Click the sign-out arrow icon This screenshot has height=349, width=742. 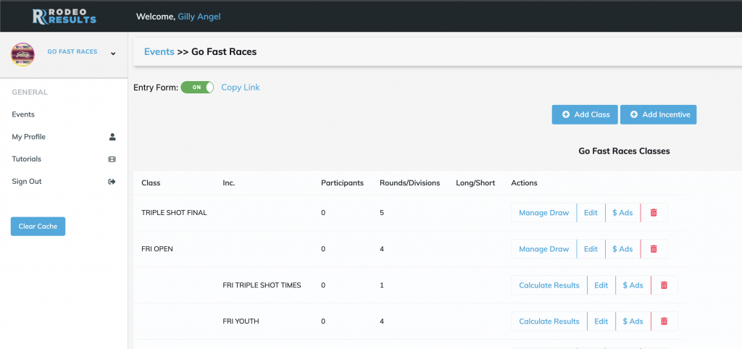pos(112,182)
